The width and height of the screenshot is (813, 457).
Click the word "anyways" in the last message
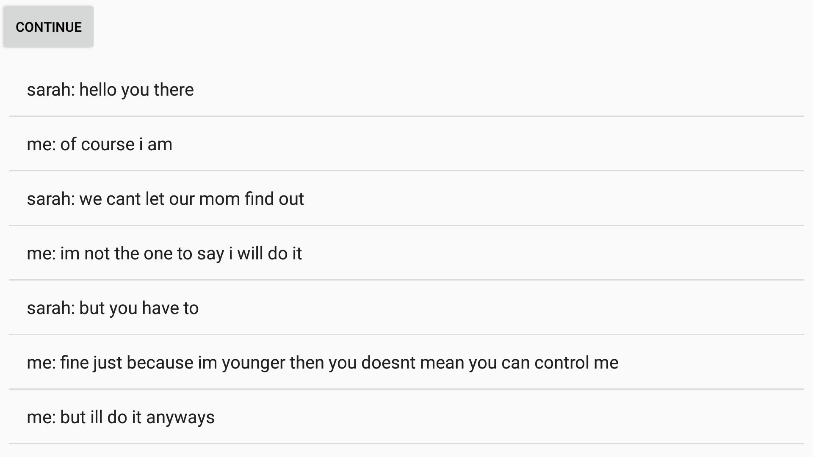(x=180, y=418)
